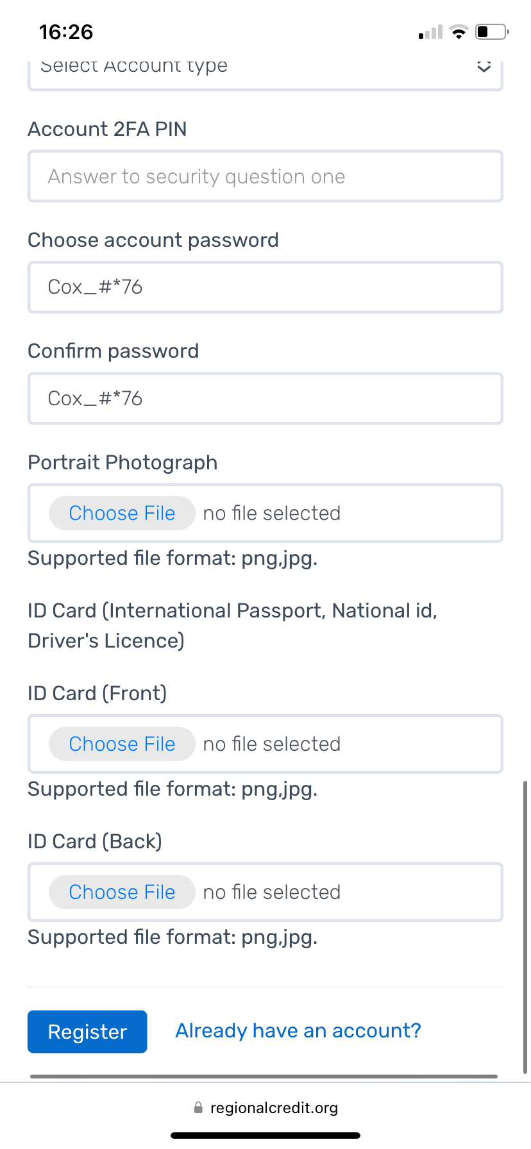
Task: Select the Confirm password field
Action: (x=265, y=398)
